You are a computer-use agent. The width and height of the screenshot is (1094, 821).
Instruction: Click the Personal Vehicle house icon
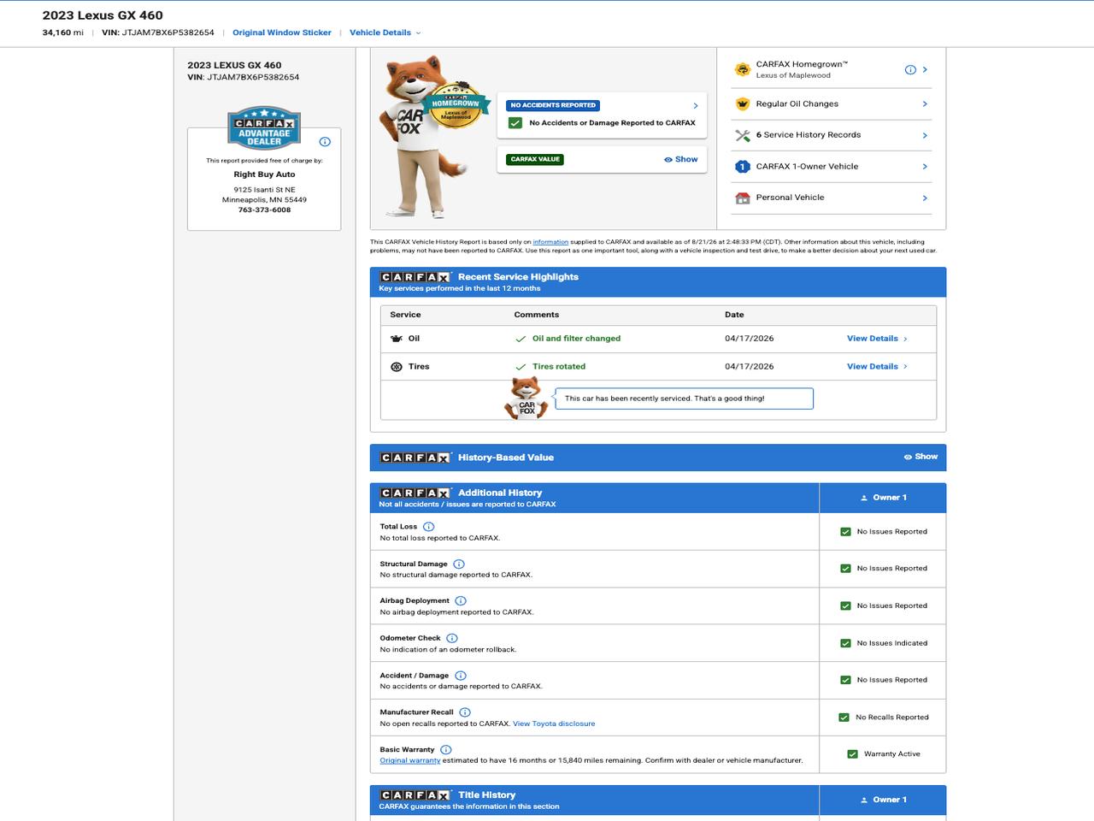(742, 198)
